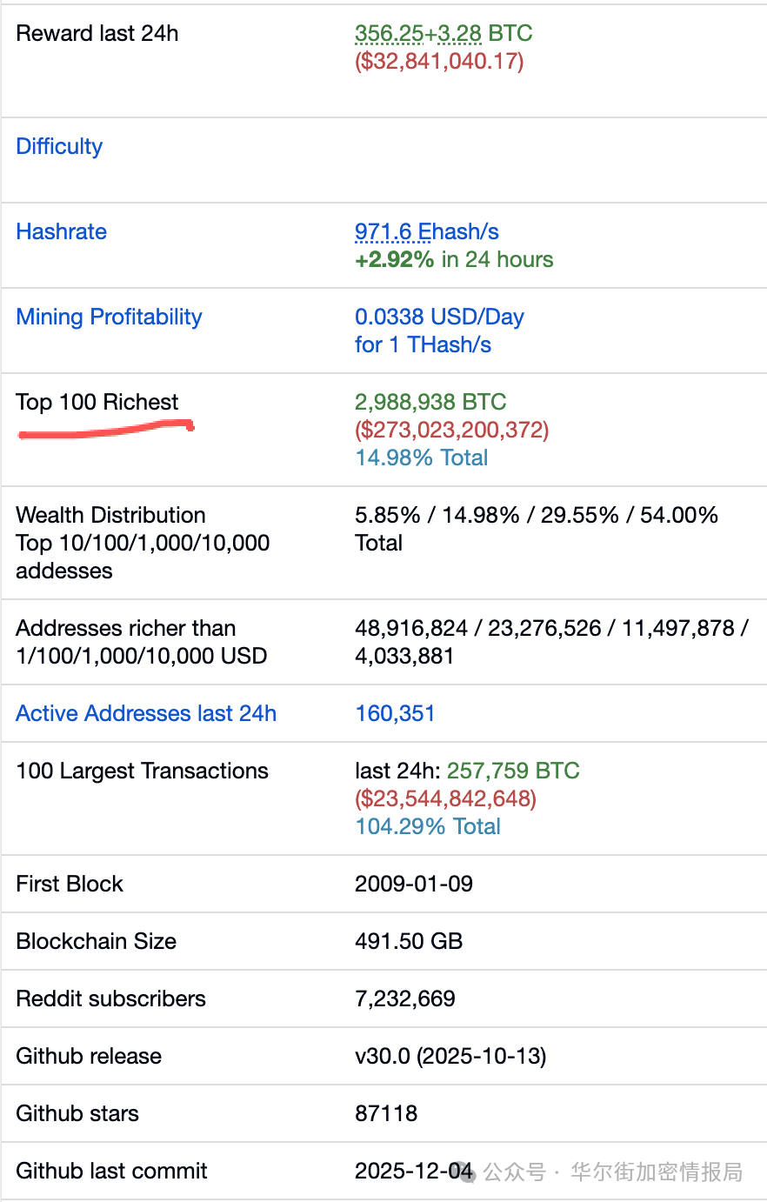Click the 0.0338 USD/Day profitability value
The height and width of the screenshot is (1202, 767).
(439, 317)
